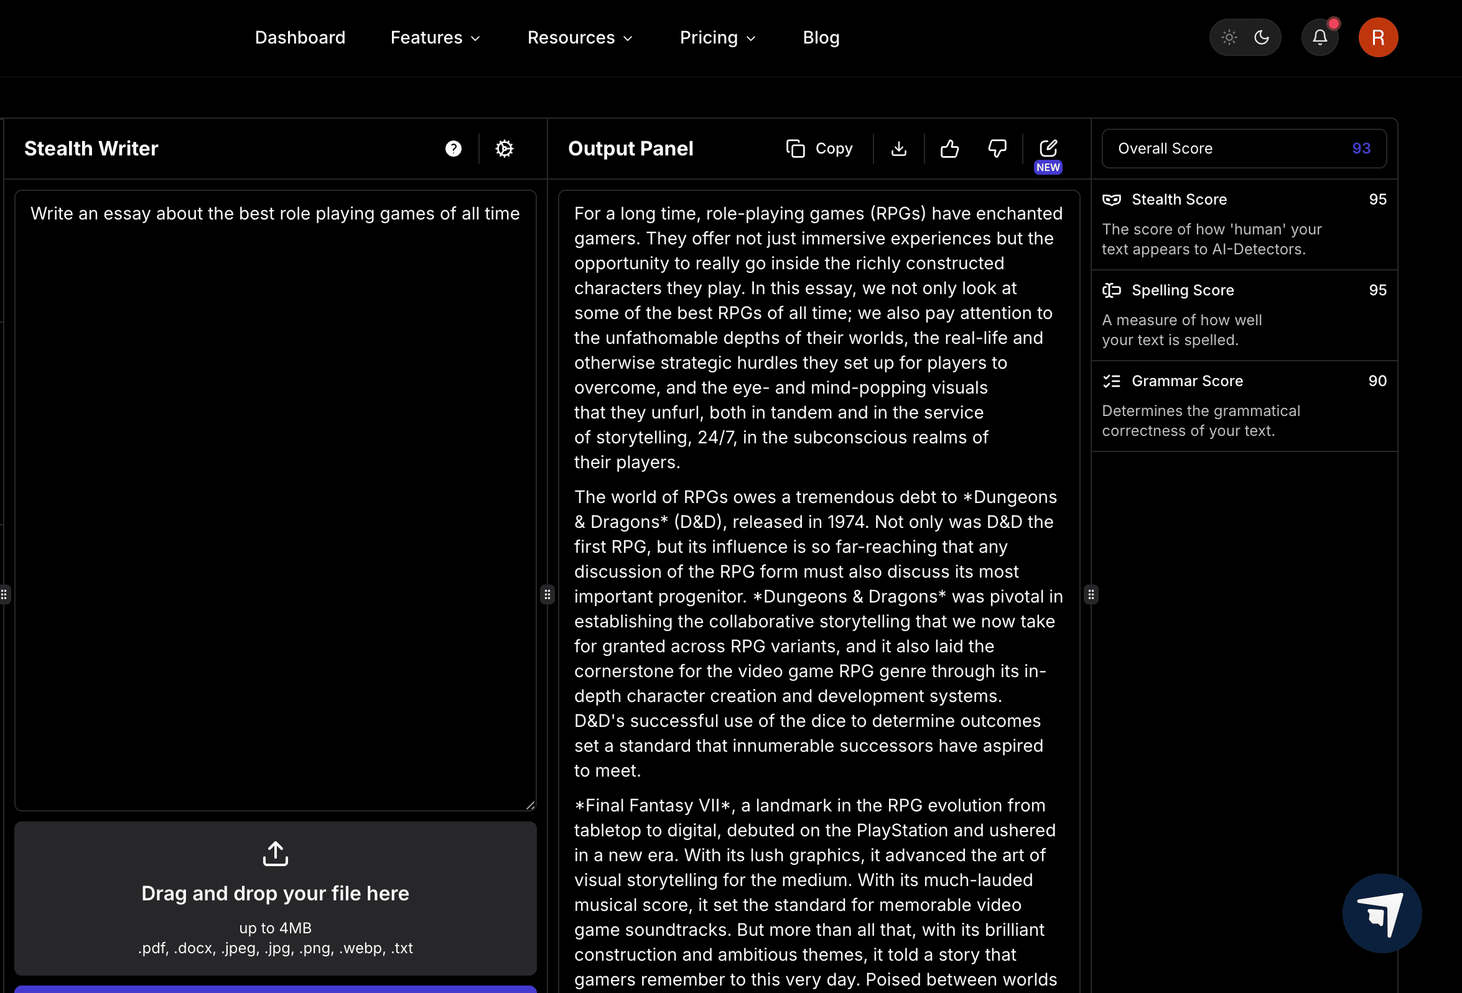Click the file upload arrow icon
The height and width of the screenshot is (993, 1462).
[x=275, y=853]
